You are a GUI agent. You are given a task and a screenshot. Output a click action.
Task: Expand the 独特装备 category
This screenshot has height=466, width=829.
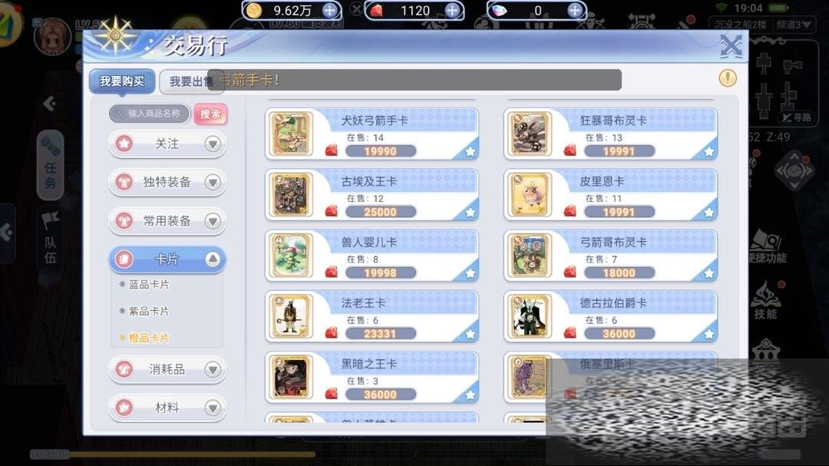coord(167,182)
